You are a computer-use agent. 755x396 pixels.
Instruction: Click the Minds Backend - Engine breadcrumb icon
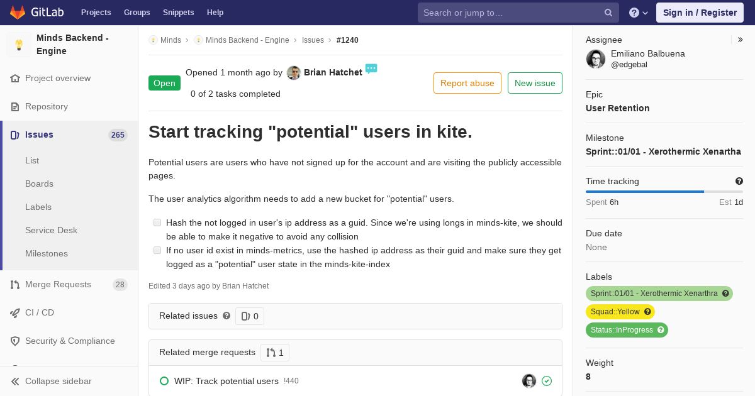coord(198,40)
